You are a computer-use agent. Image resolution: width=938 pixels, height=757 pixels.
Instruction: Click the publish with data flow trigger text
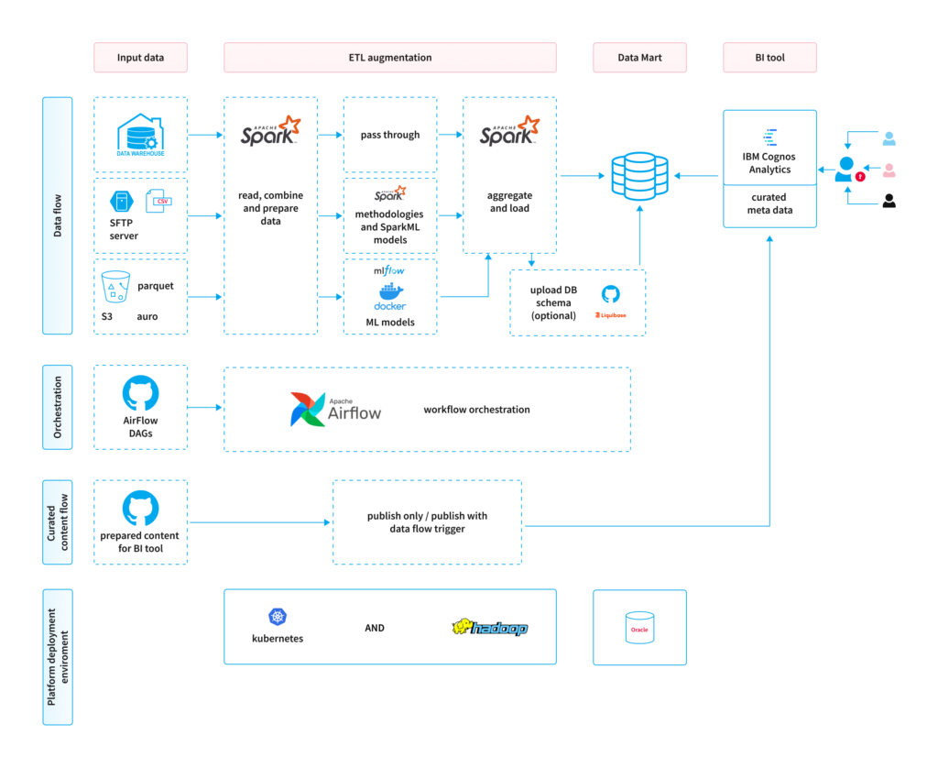click(427, 522)
